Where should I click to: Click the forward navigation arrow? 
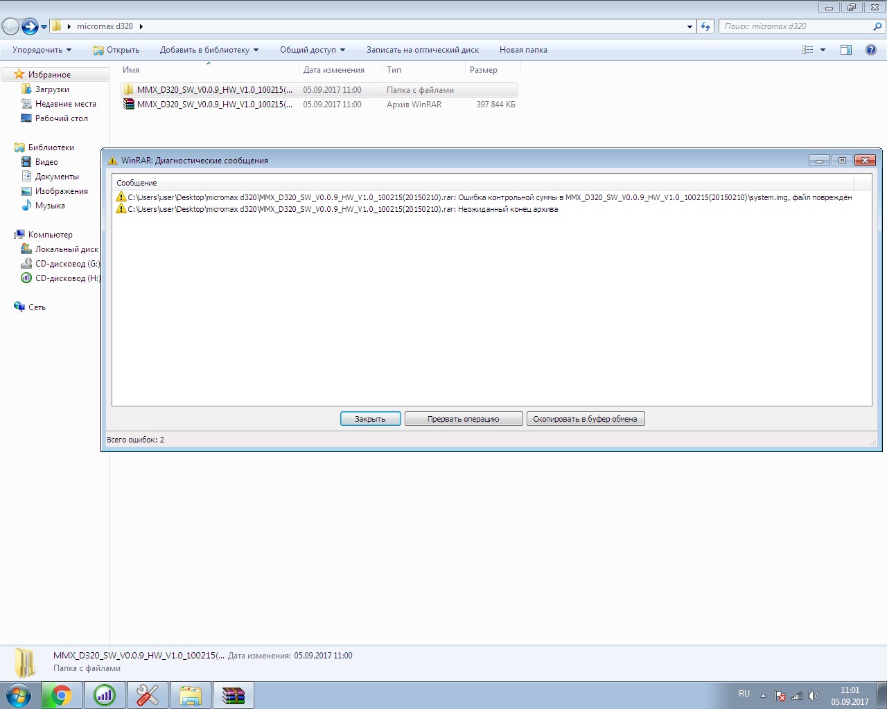(x=30, y=26)
